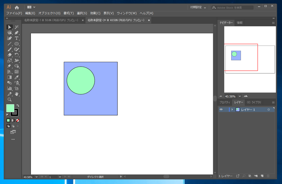Open the オブジェクト(O) menu
The image size is (282, 184).
49,13
